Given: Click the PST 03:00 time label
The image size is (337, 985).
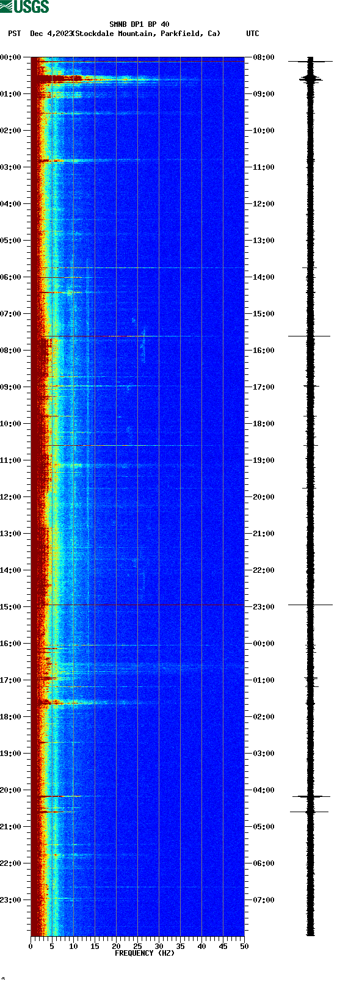Looking at the screenshot, I should point(11,167).
